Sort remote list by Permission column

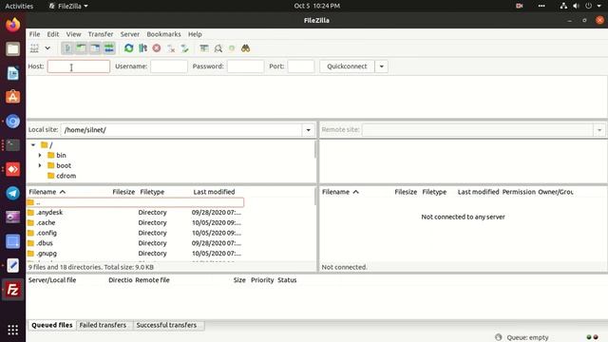click(x=519, y=192)
